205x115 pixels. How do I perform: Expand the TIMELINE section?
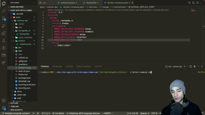(x=14, y=106)
